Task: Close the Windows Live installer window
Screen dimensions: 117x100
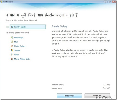Action: [114, 2]
